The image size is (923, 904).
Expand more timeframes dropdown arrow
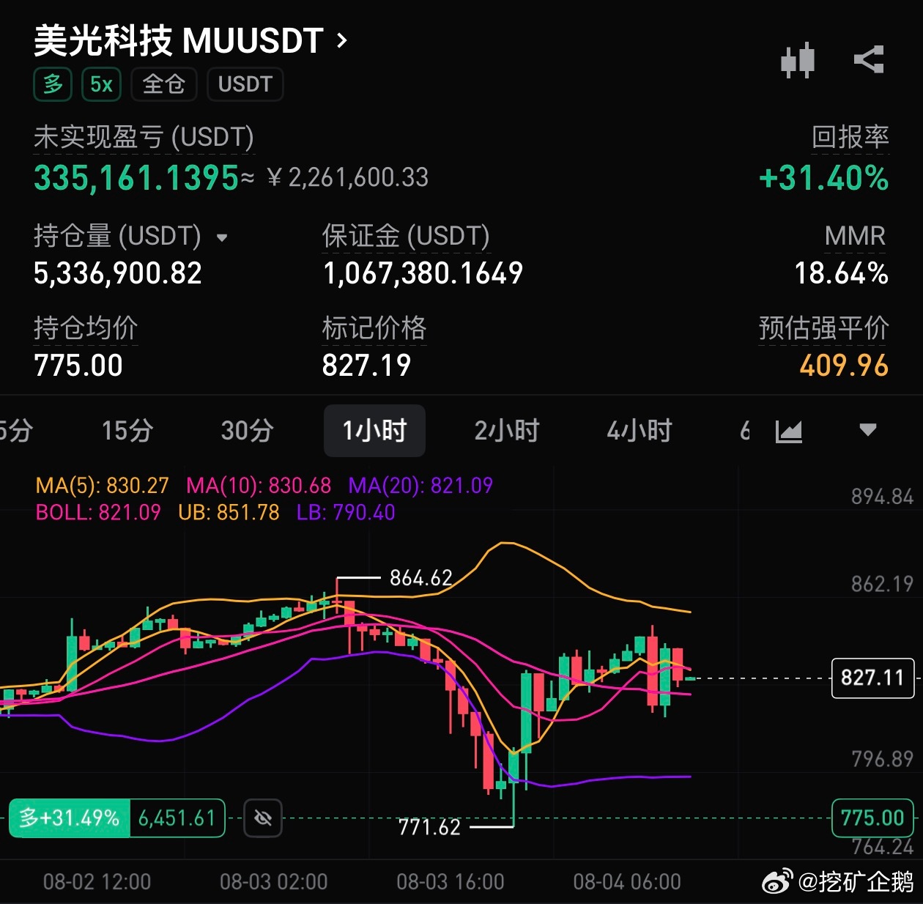point(868,430)
